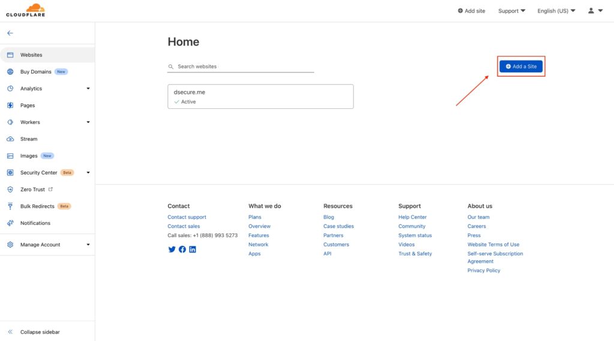Viewport: 614px width, 341px height.
Task: Open the Contact support link
Action: [187, 217]
